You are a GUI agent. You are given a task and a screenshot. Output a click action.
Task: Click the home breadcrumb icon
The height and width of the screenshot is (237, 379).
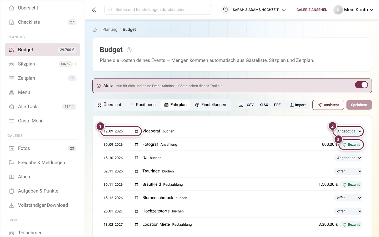coord(95,29)
